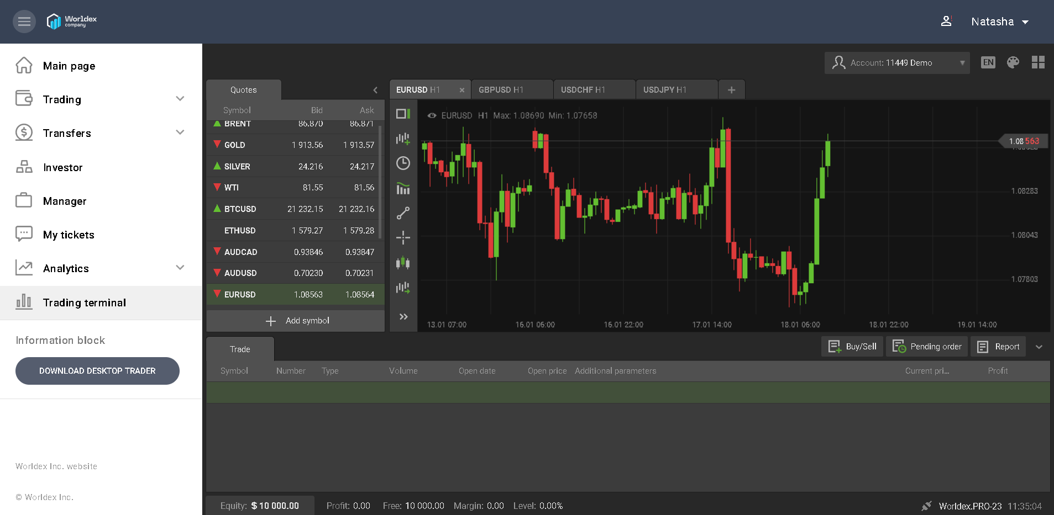Click the grid layout icon near language selector

point(1039,62)
